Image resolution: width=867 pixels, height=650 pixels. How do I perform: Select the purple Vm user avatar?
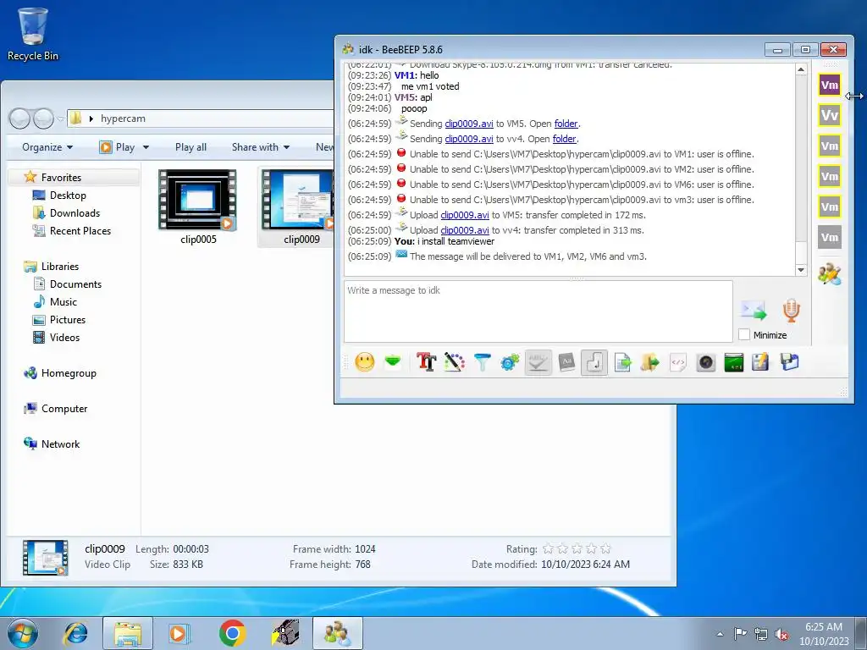(x=830, y=85)
